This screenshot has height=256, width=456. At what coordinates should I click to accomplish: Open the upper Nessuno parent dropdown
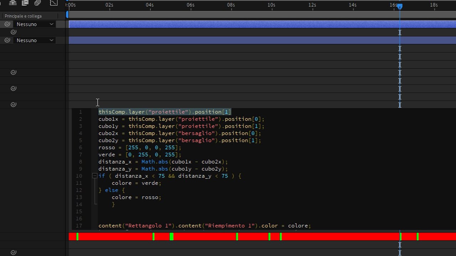tap(35, 24)
